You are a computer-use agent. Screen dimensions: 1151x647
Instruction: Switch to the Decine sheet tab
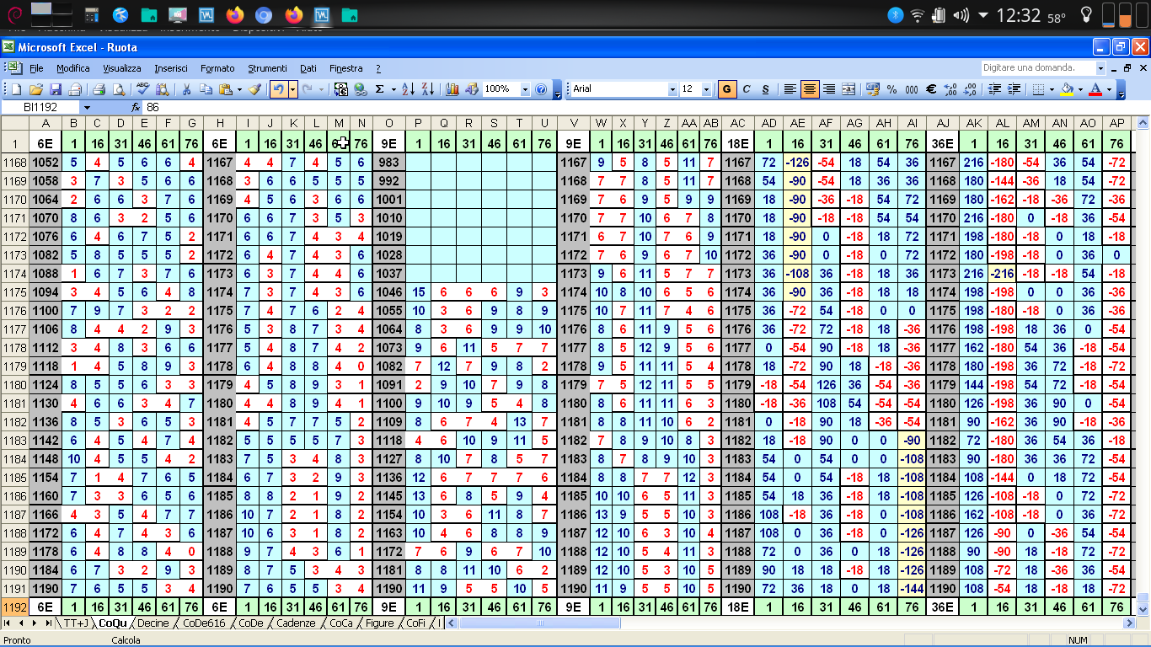[x=153, y=623]
